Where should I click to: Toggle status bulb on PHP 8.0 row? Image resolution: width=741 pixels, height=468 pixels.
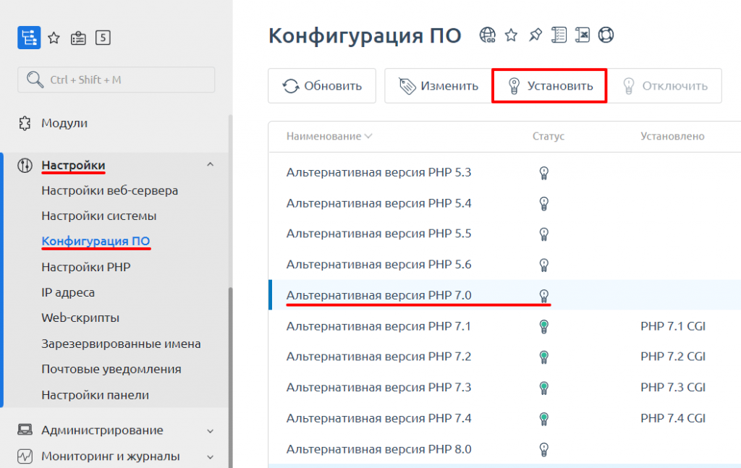tap(543, 448)
